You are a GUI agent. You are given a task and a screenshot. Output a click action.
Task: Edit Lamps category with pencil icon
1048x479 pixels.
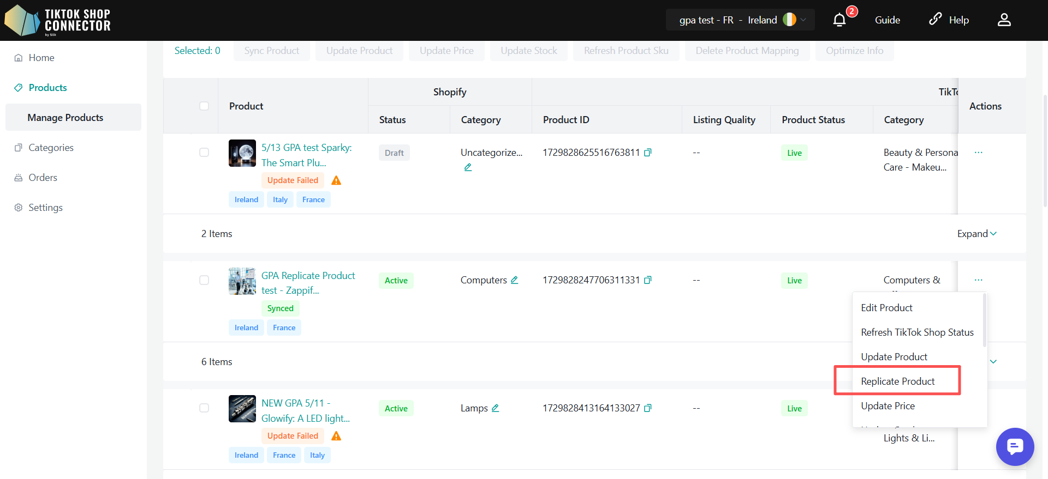pyautogui.click(x=495, y=408)
